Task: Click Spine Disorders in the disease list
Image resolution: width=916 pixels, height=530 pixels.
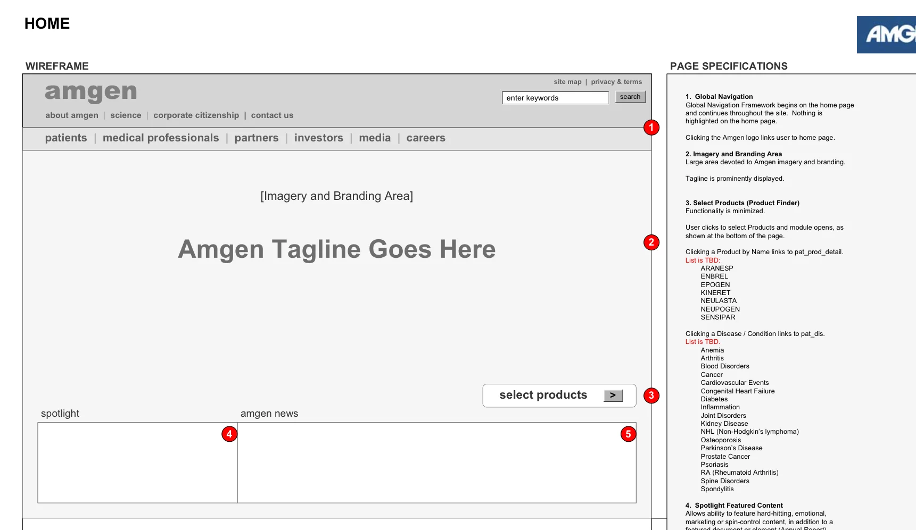Action: (x=725, y=481)
